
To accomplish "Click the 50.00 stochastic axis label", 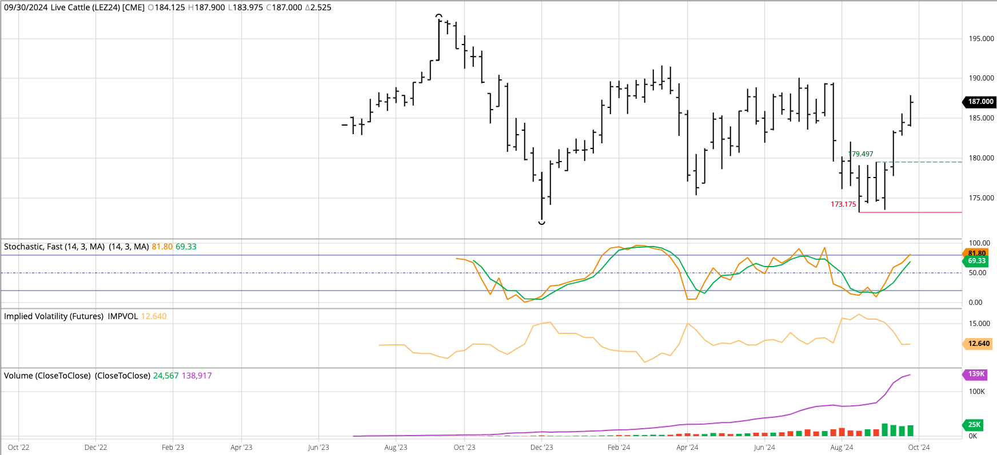I will pos(977,273).
